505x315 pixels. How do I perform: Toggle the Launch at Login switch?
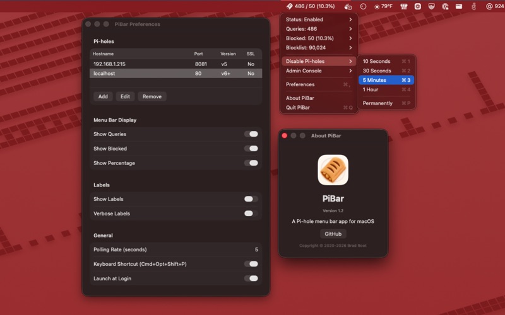[251, 278]
